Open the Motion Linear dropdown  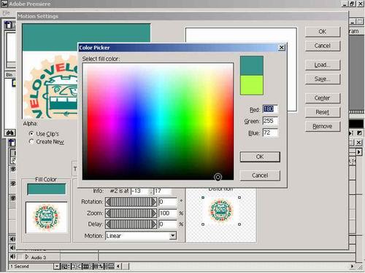pyautogui.click(x=172, y=236)
